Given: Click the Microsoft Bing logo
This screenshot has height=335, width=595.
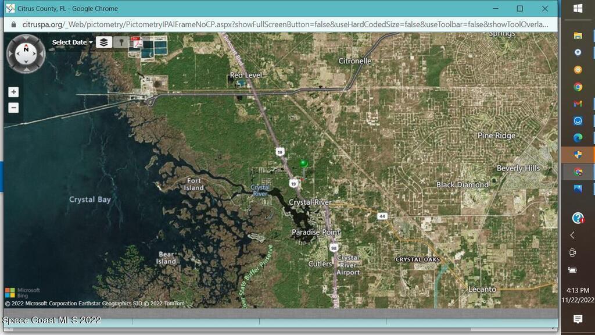Looking at the screenshot, I should [x=23, y=293].
